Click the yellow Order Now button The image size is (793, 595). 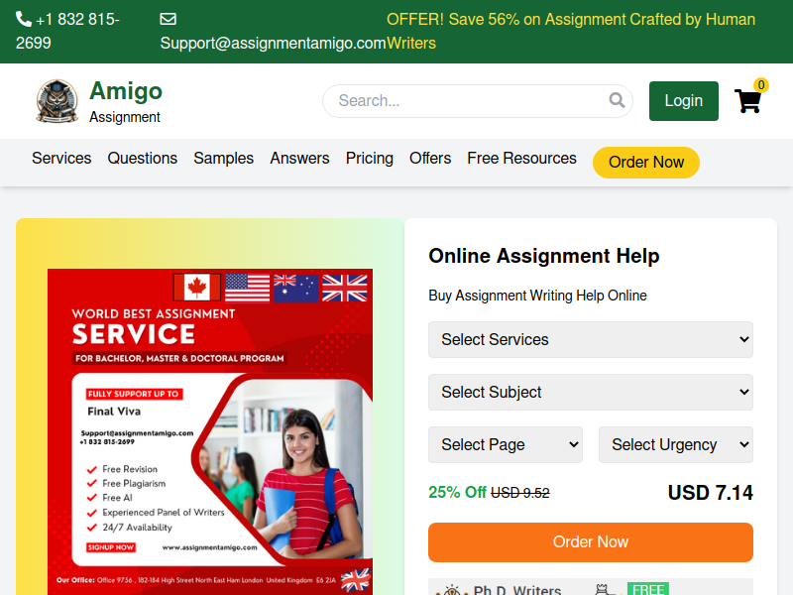tap(646, 163)
